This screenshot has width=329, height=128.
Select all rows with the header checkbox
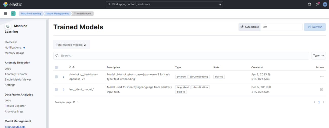pyautogui.click(x=56, y=67)
